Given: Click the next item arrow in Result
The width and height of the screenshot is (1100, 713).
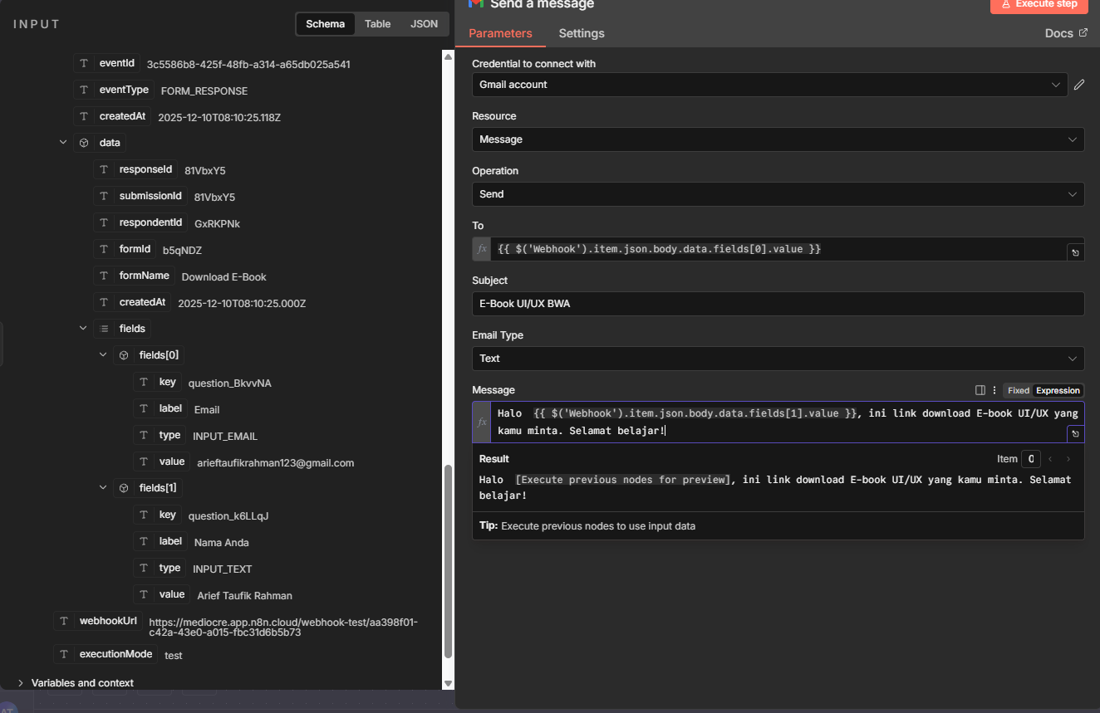Looking at the screenshot, I should (x=1068, y=459).
